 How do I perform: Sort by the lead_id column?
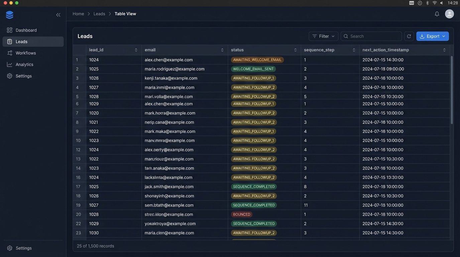[x=136, y=50]
